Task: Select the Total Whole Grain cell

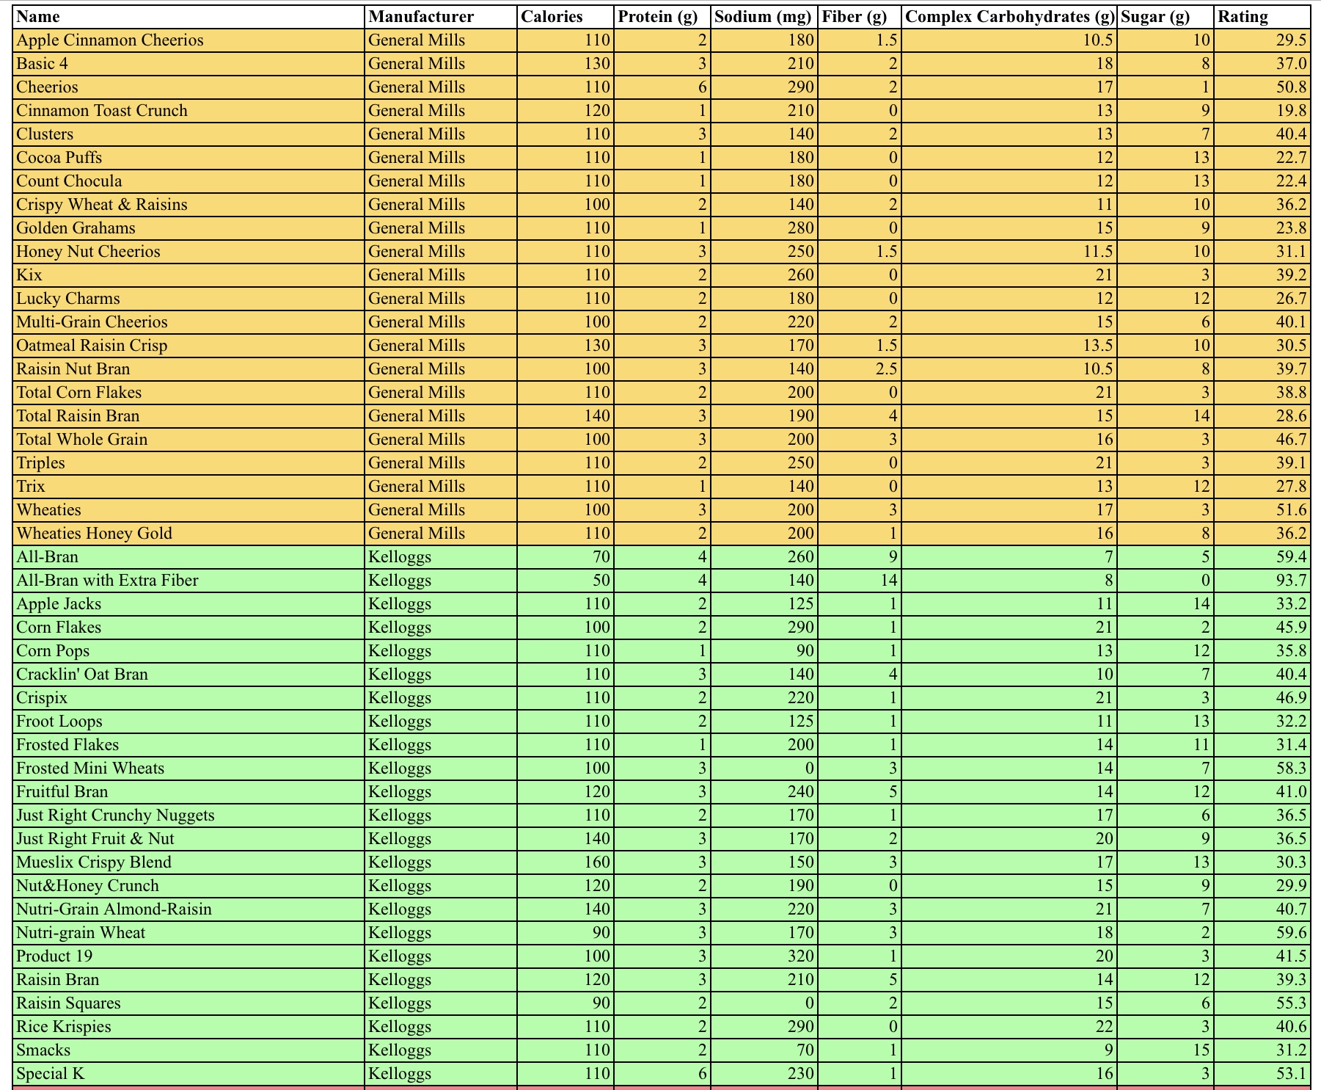Action: (189, 440)
